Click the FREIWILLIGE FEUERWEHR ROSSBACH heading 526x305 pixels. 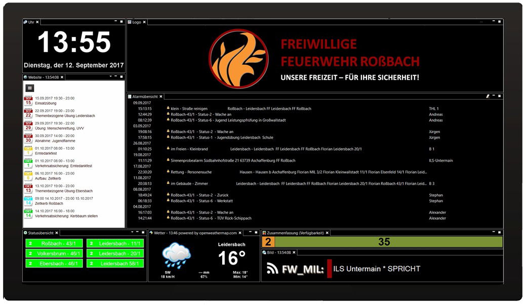(350, 53)
